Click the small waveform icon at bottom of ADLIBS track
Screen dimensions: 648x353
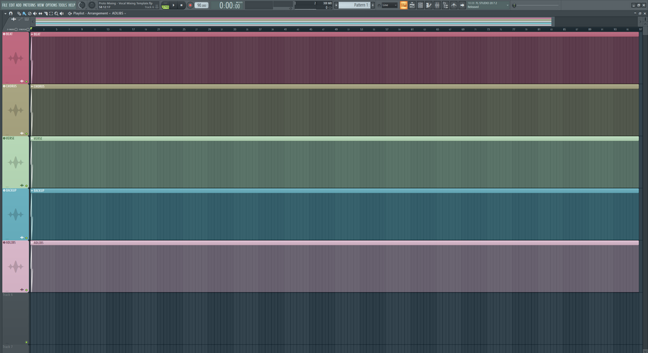[x=22, y=289]
